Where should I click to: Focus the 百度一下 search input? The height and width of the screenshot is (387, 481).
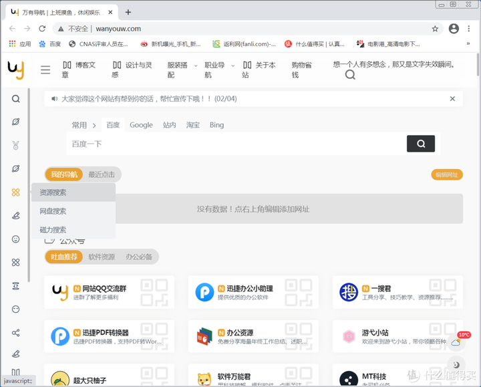pyautogui.click(x=236, y=144)
